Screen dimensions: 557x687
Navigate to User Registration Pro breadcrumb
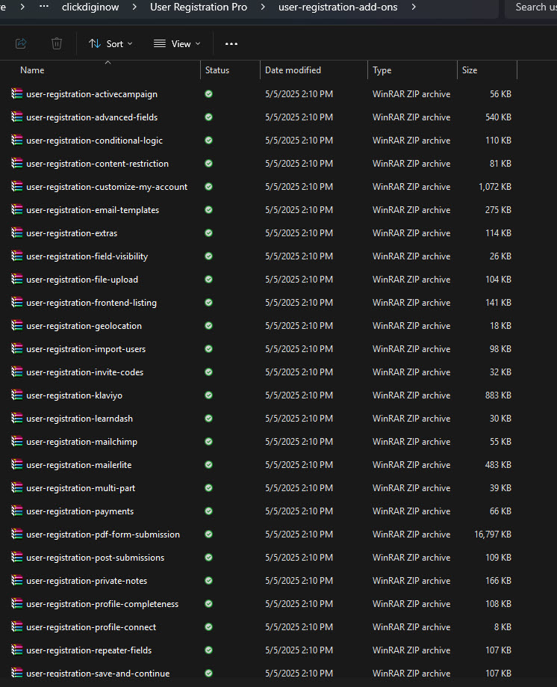[199, 7]
